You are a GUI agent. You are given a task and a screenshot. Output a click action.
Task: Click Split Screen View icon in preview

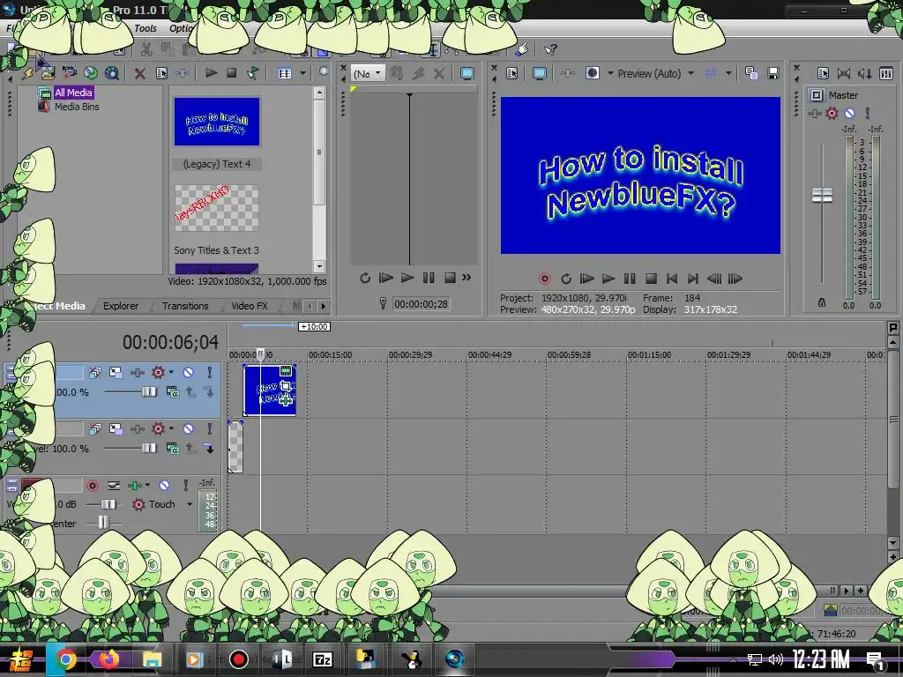(x=592, y=73)
